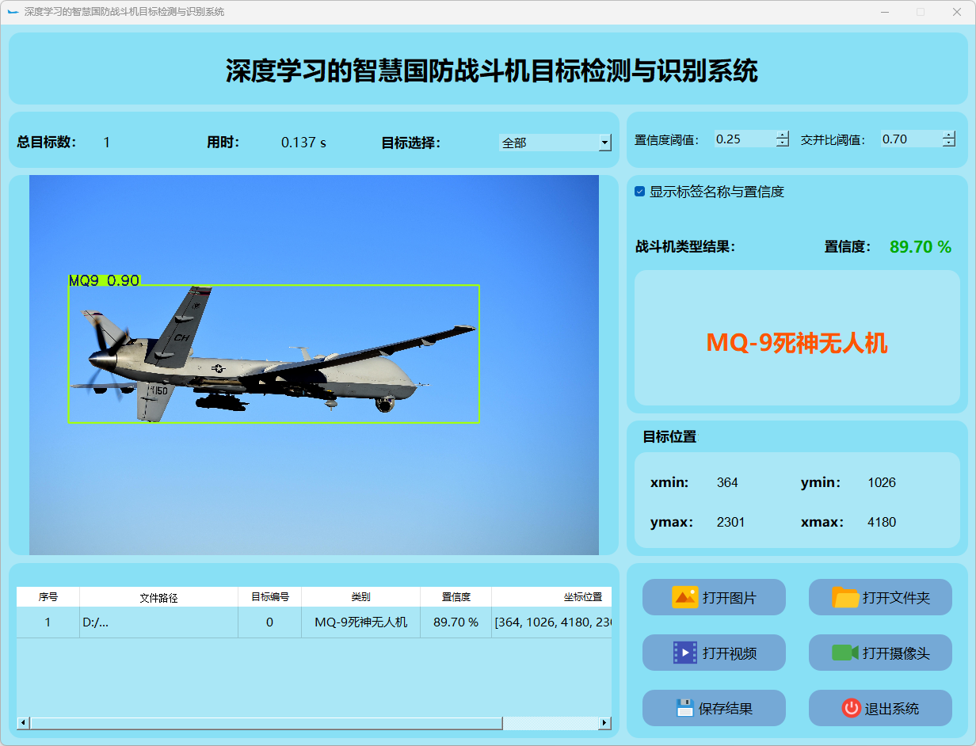Click the app icon in the title bar
976x746 pixels.
13,12
